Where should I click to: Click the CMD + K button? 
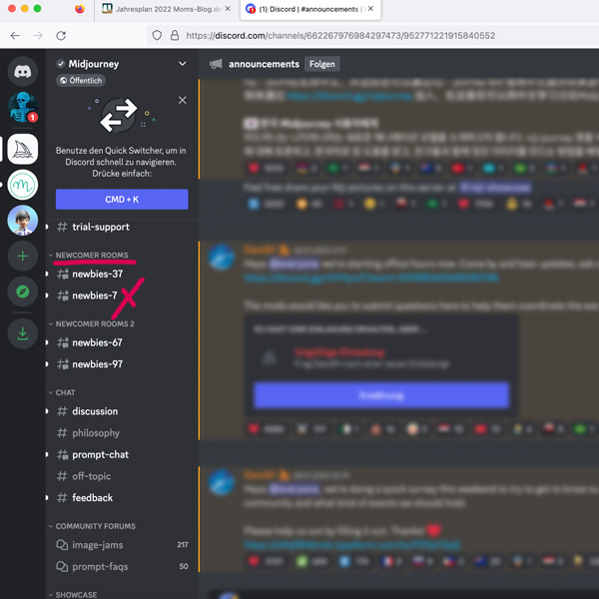point(122,199)
